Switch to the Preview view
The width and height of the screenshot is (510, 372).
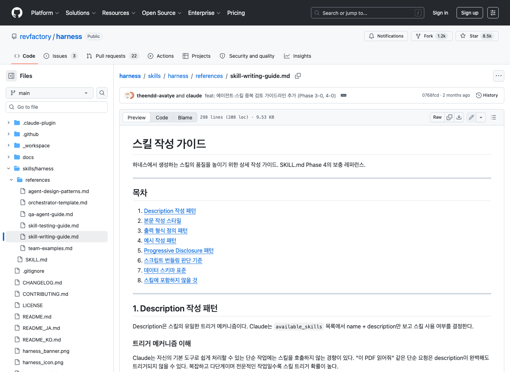[136, 118]
